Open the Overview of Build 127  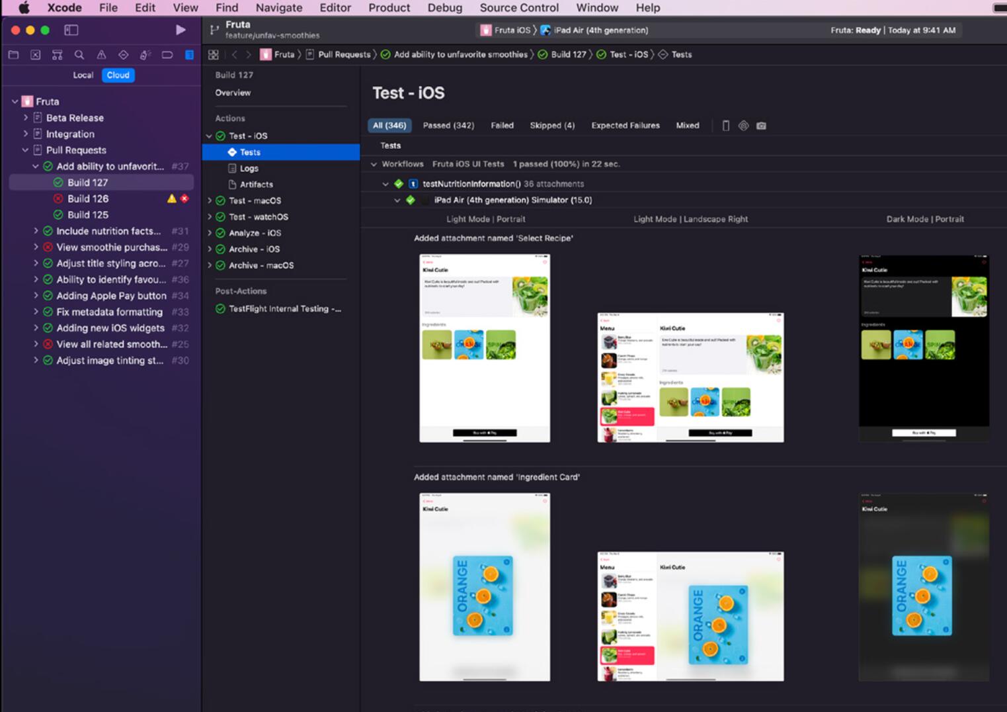[233, 93]
